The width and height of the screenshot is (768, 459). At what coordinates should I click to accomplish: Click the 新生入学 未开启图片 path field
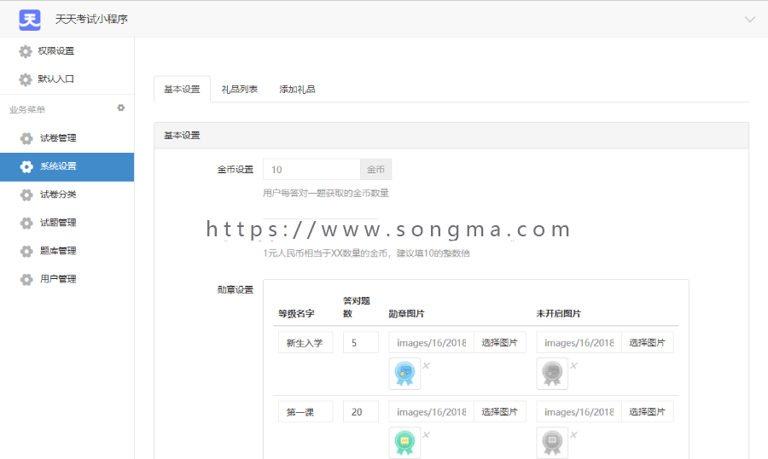click(x=579, y=342)
